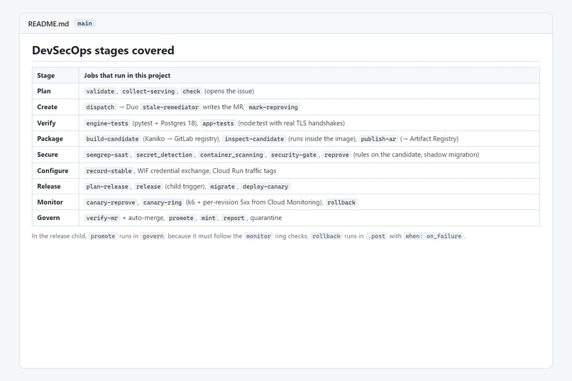Click the rollback code label in Monitor row

tap(341, 202)
